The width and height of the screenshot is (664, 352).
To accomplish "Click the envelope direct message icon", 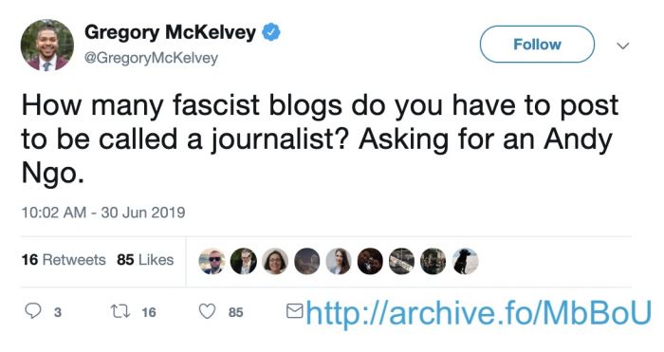I will click(295, 311).
